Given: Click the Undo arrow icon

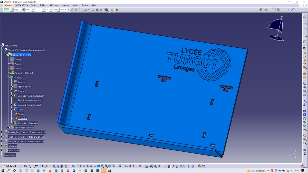Looking at the screenshot, I should tap(29, 166).
